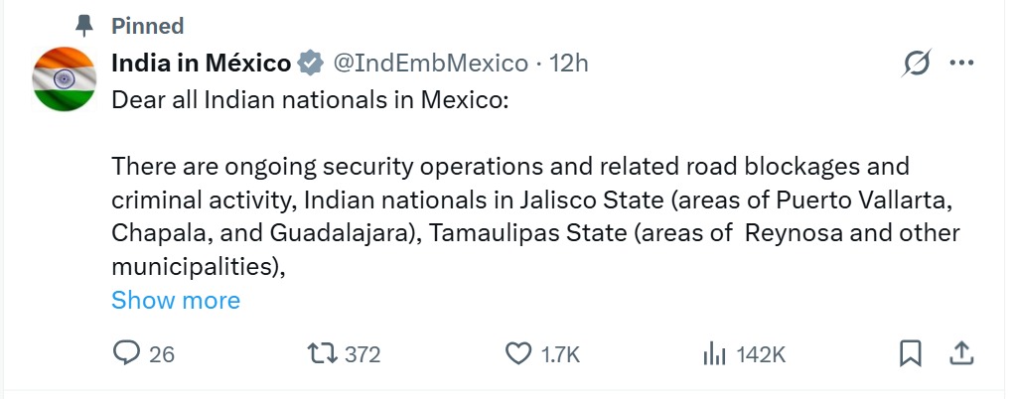Open view analytics bar chart icon

(x=713, y=353)
